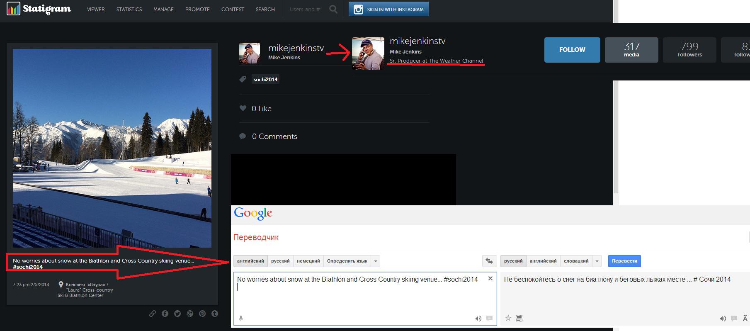View the 317 media count

point(631,50)
